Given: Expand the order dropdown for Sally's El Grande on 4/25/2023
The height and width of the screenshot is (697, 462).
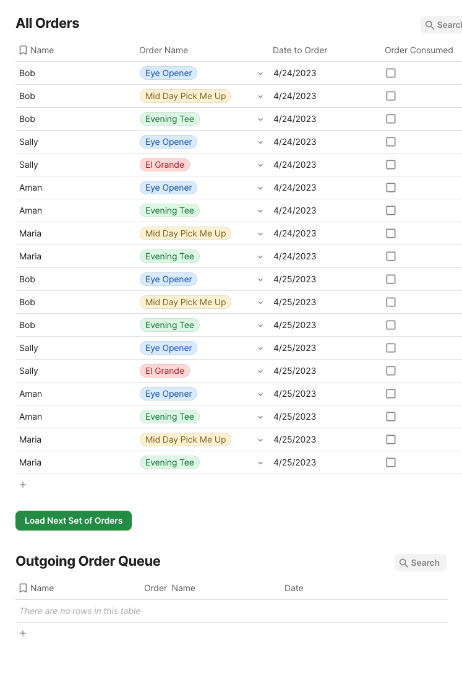Looking at the screenshot, I should 260,371.
